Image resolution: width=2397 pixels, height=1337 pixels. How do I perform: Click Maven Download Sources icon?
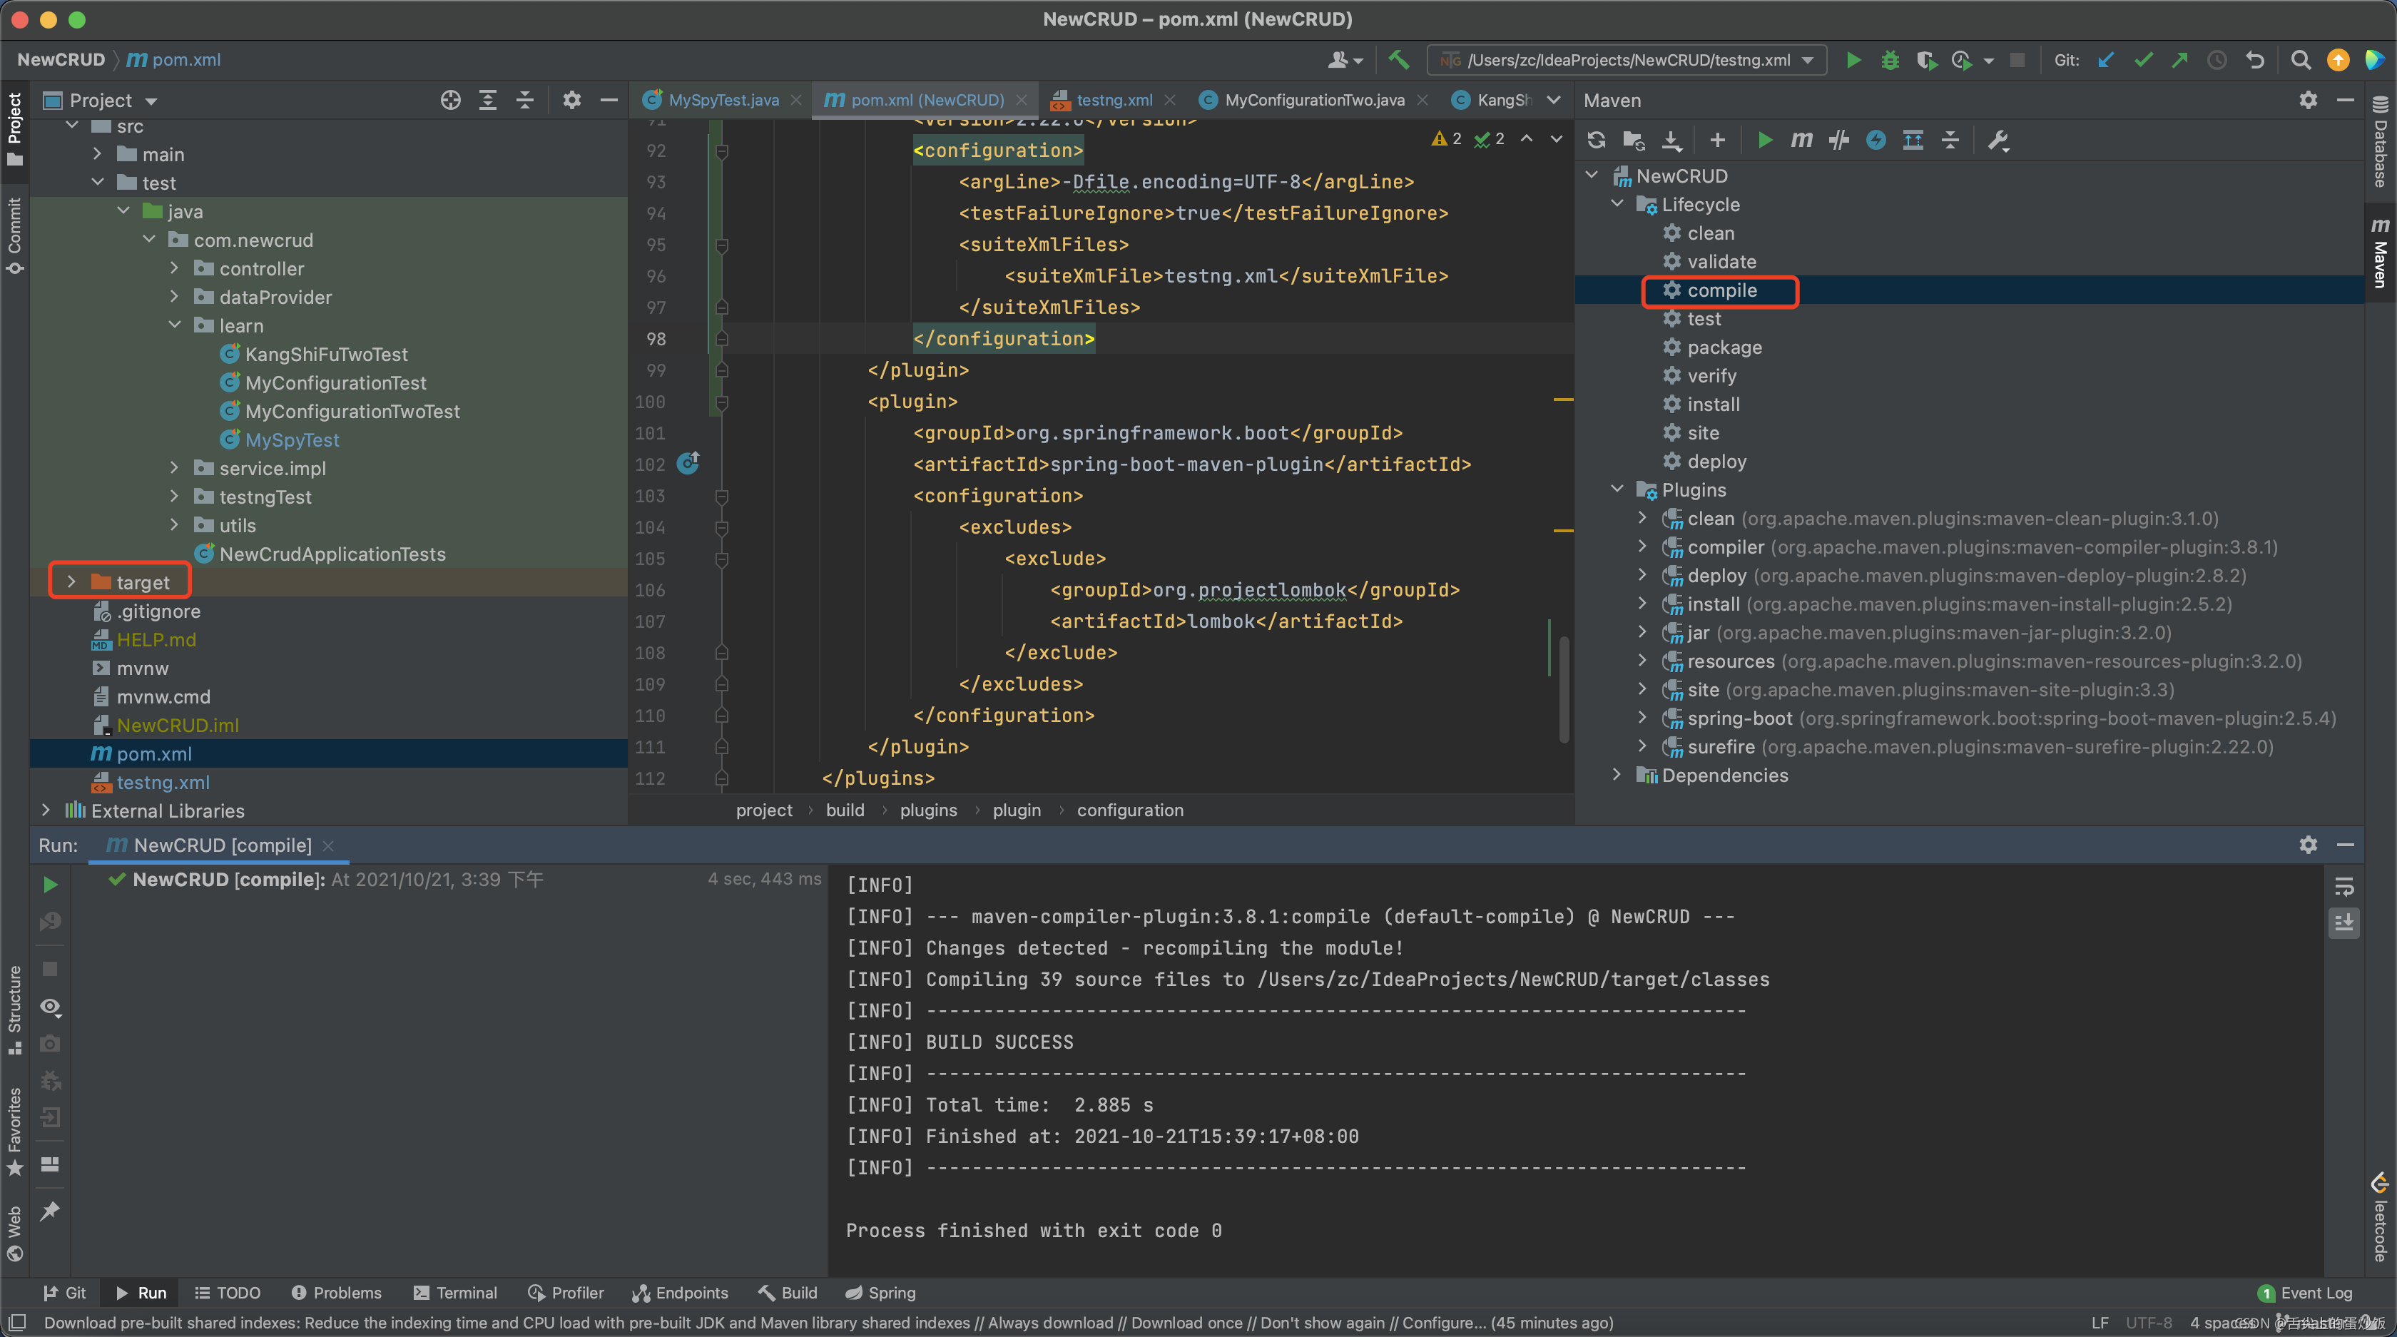pos(1671,140)
